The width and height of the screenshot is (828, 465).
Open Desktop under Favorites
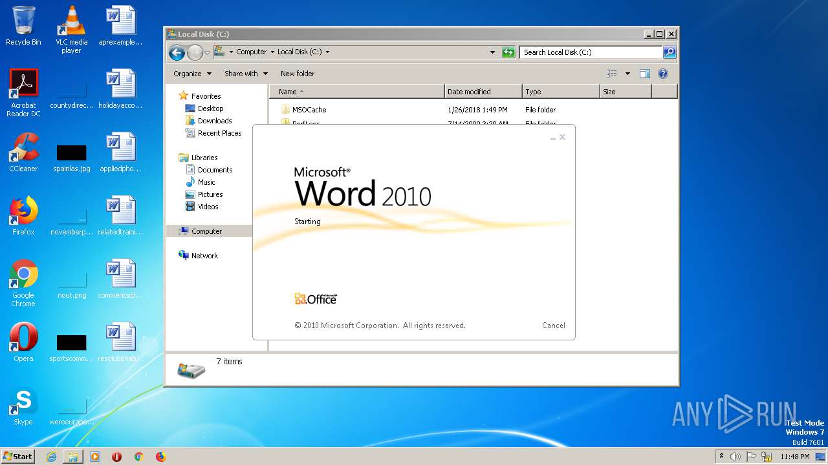(210, 108)
